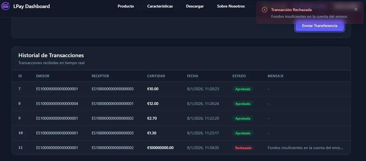Click the Fondos insuficientes message in row 11
Viewport: 366px width, 161px height.
(305, 148)
